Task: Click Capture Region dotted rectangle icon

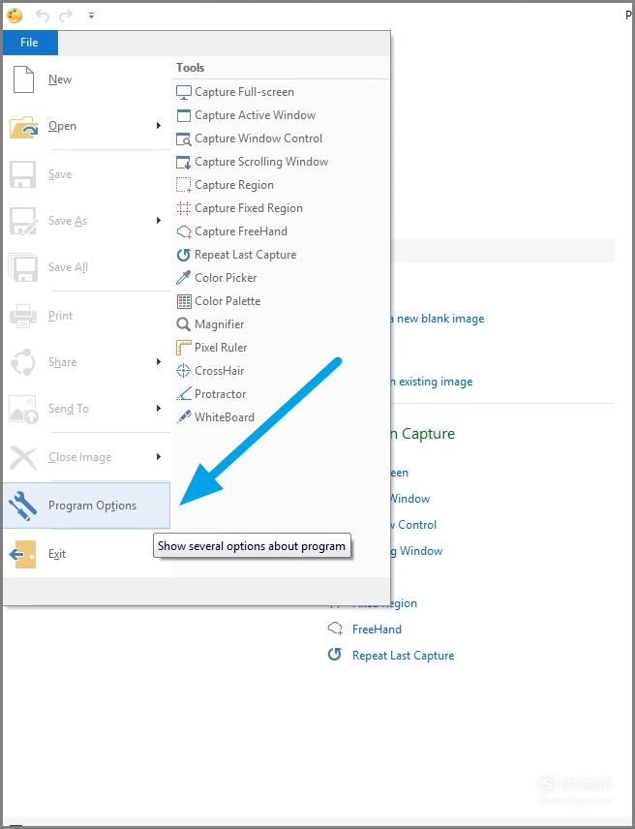Action: [183, 185]
